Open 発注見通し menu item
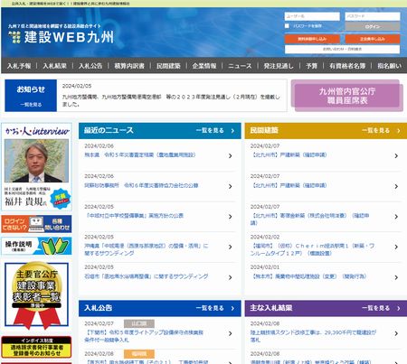The image size is (407, 364). [x=279, y=66]
